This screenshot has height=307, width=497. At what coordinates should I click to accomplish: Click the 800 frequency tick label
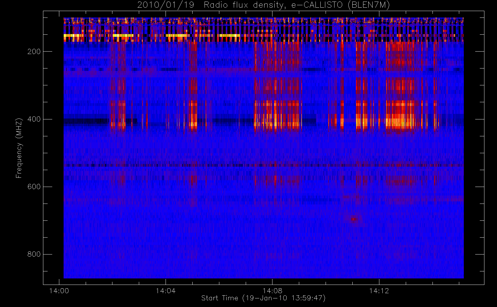pos(34,254)
